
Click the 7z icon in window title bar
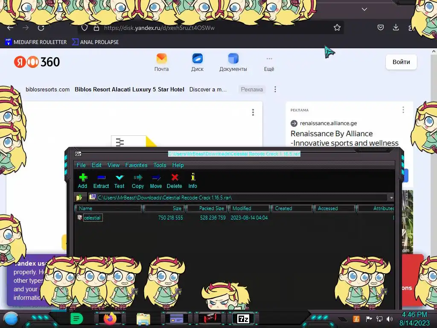pos(79,154)
